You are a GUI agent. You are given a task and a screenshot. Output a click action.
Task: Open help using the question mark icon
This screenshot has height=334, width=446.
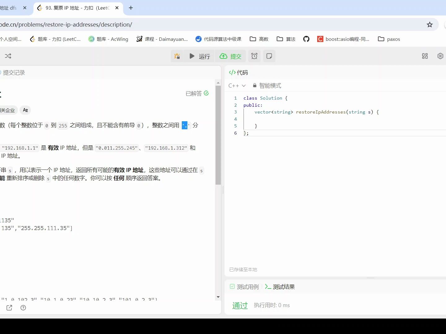tap(23, 308)
